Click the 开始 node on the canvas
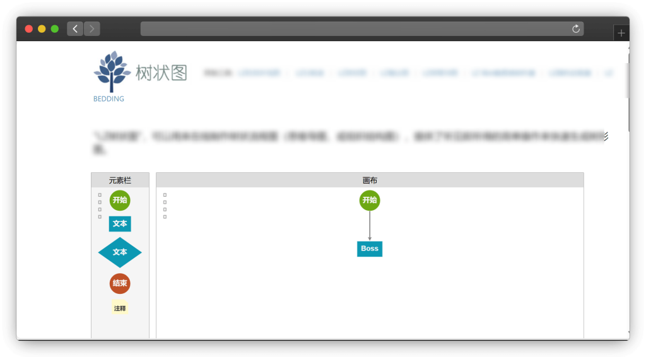Image resolution: width=646 pixels, height=357 pixels. (370, 201)
